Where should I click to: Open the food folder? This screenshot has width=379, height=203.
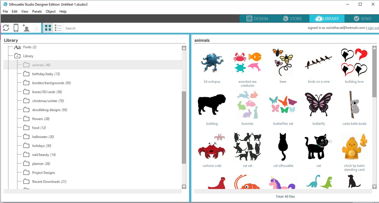click(39, 128)
